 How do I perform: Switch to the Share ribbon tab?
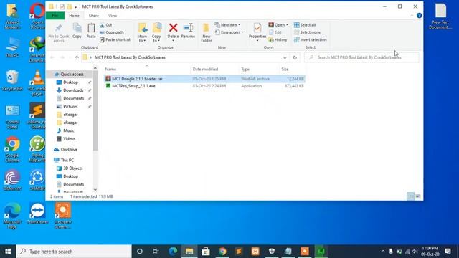coord(94,16)
